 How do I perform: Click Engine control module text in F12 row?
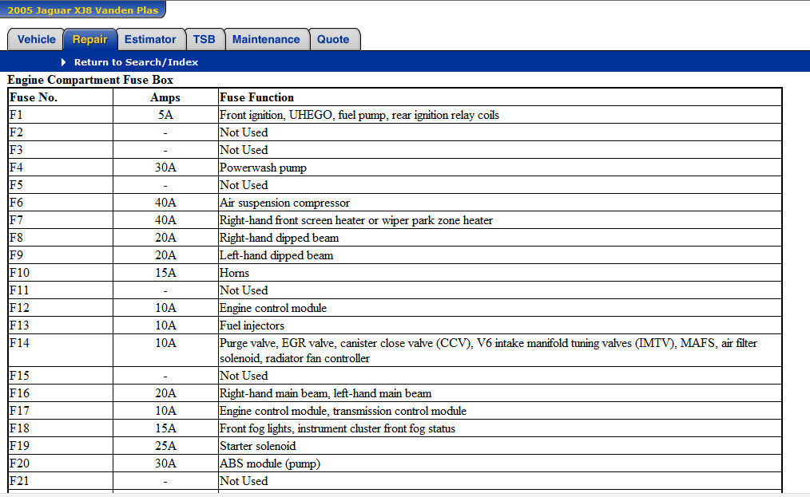272,308
